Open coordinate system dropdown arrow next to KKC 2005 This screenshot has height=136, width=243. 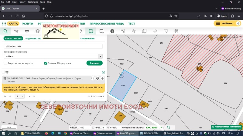(161, 128)
